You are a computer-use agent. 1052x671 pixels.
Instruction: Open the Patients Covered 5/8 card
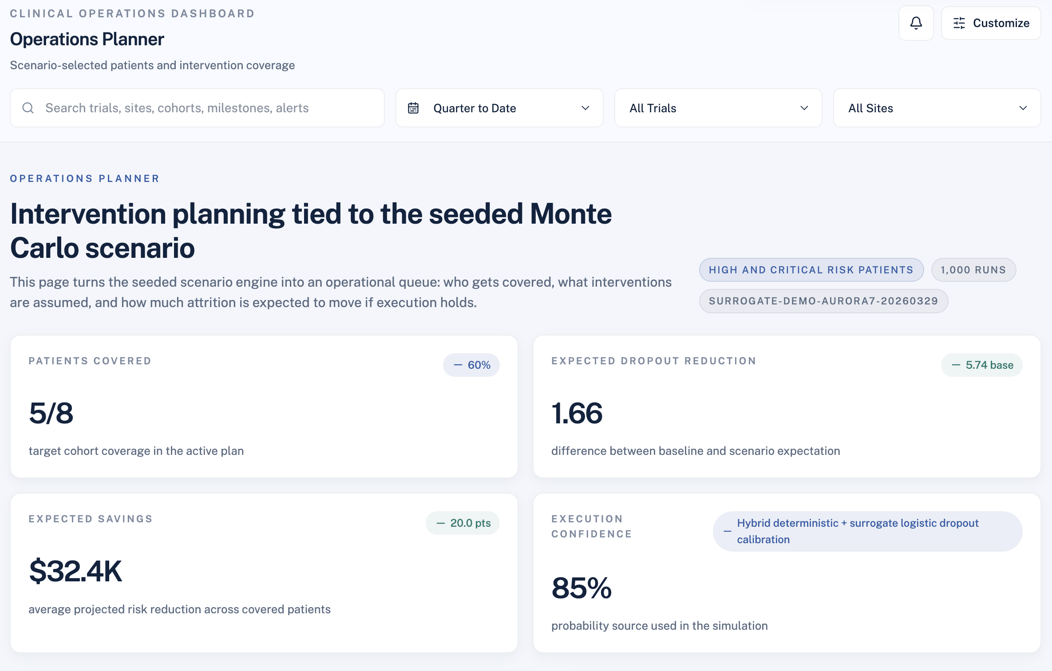point(51,413)
